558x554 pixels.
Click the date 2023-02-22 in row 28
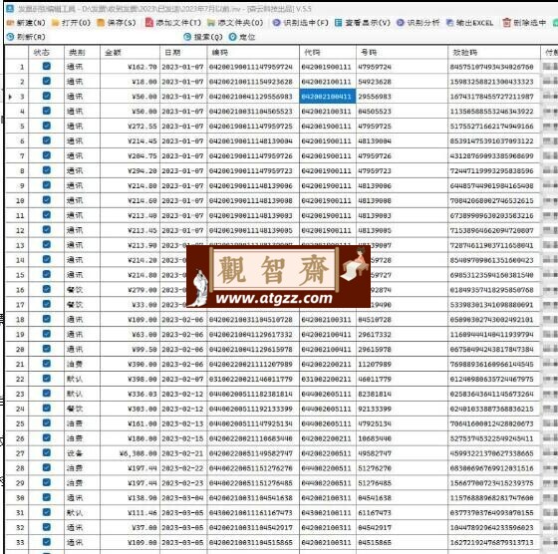coord(182,468)
